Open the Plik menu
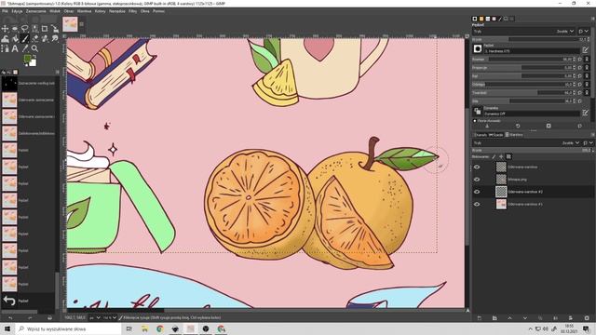Screen dimensions: 596x335 click(5, 11)
